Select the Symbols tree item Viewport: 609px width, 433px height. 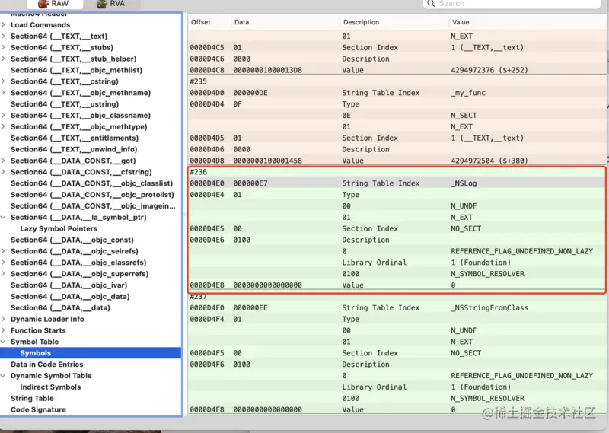point(91,353)
